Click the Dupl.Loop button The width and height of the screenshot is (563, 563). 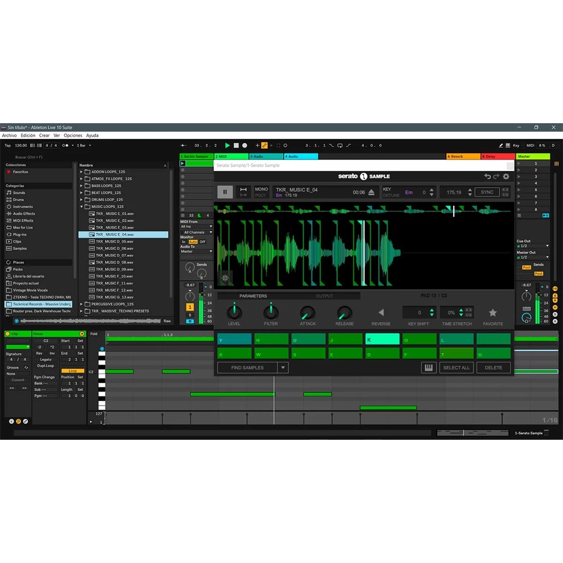point(46,366)
